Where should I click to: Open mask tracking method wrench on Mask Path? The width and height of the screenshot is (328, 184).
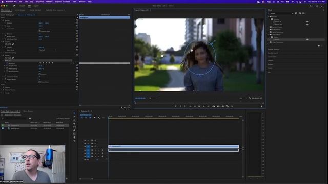click(52, 63)
